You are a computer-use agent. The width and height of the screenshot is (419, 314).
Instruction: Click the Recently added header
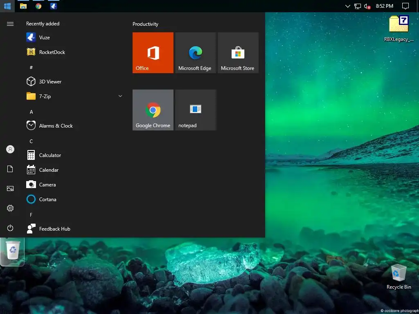[43, 23]
